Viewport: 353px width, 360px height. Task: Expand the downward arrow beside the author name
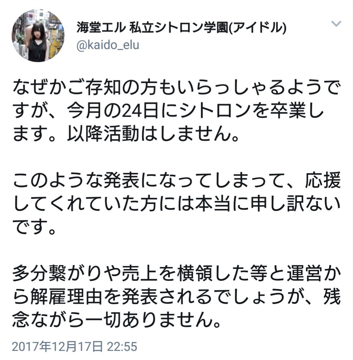pyautogui.click(x=336, y=24)
